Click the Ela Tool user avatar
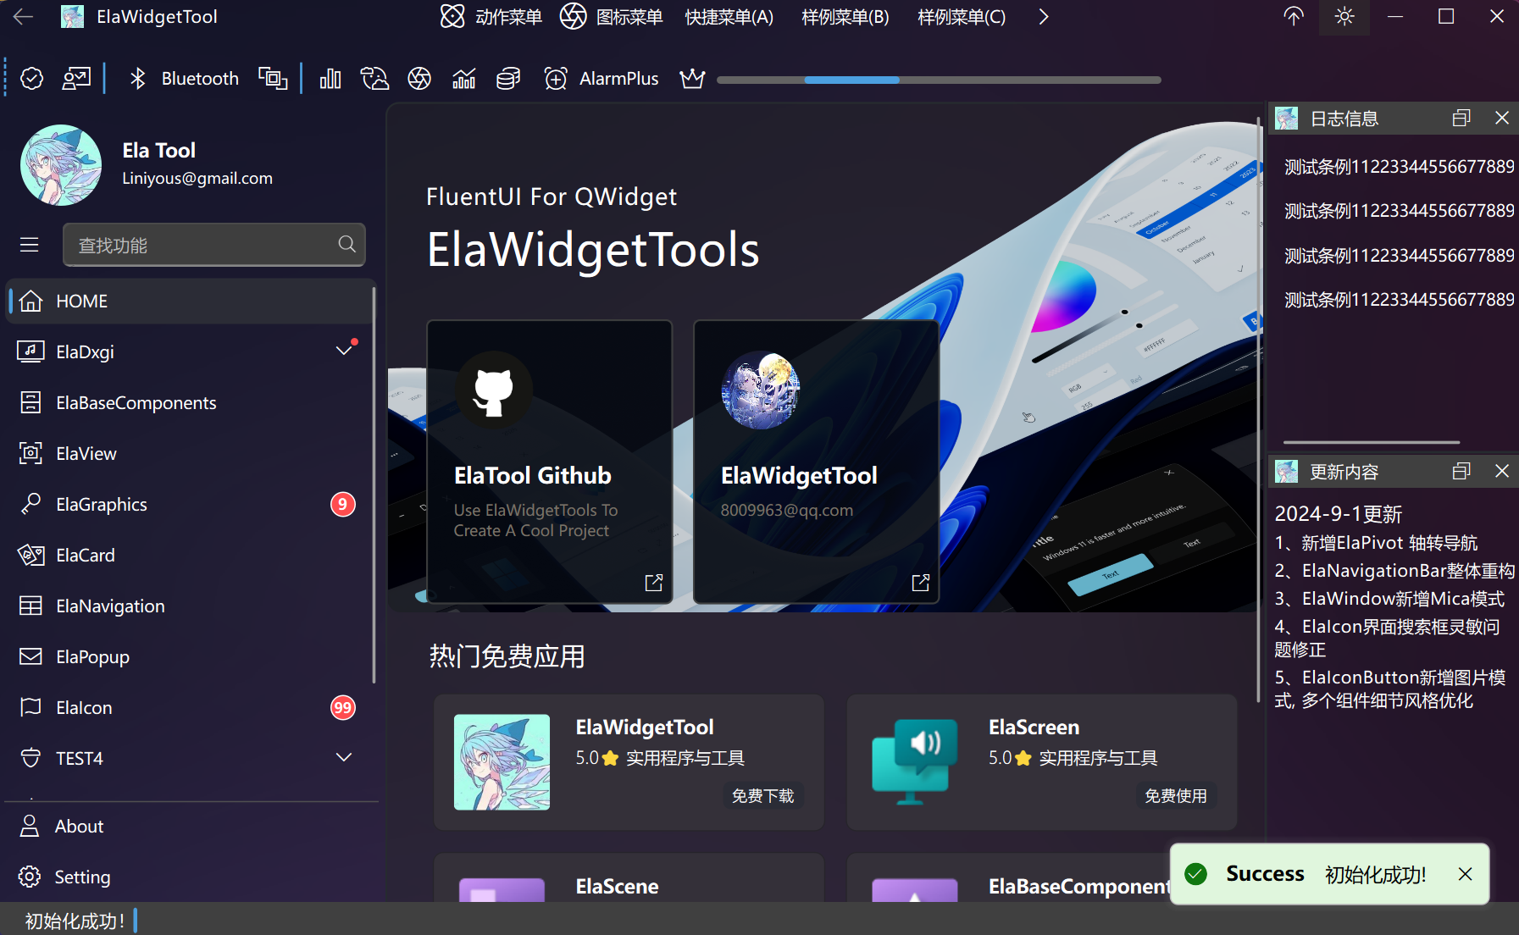This screenshot has width=1519, height=935. tap(61, 165)
